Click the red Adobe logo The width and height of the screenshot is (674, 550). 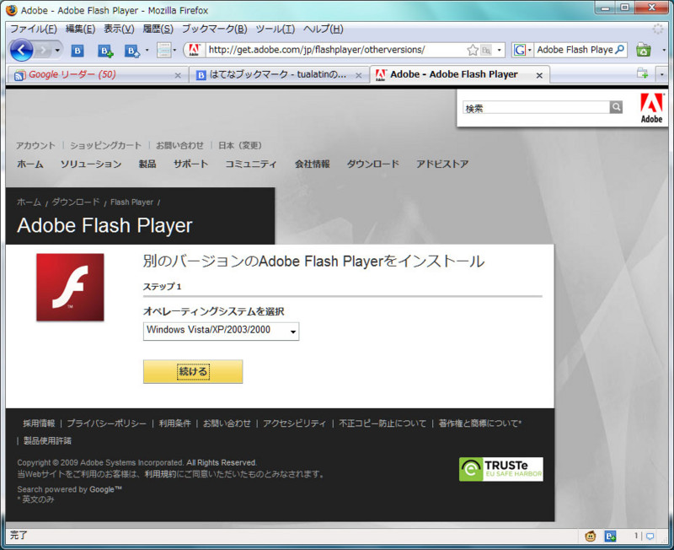[x=651, y=109]
